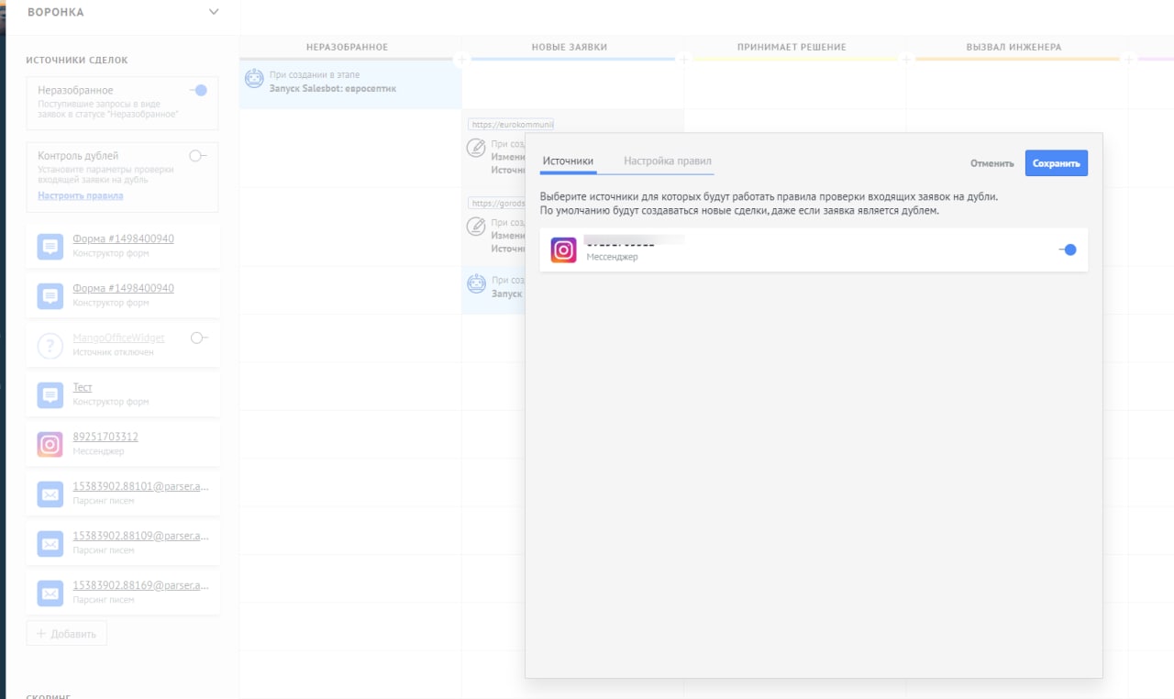Image resolution: width=1174 pixels, height=699 pixels.
Task: Switch to the Источники tab
Action: click(x=568, y=161)
